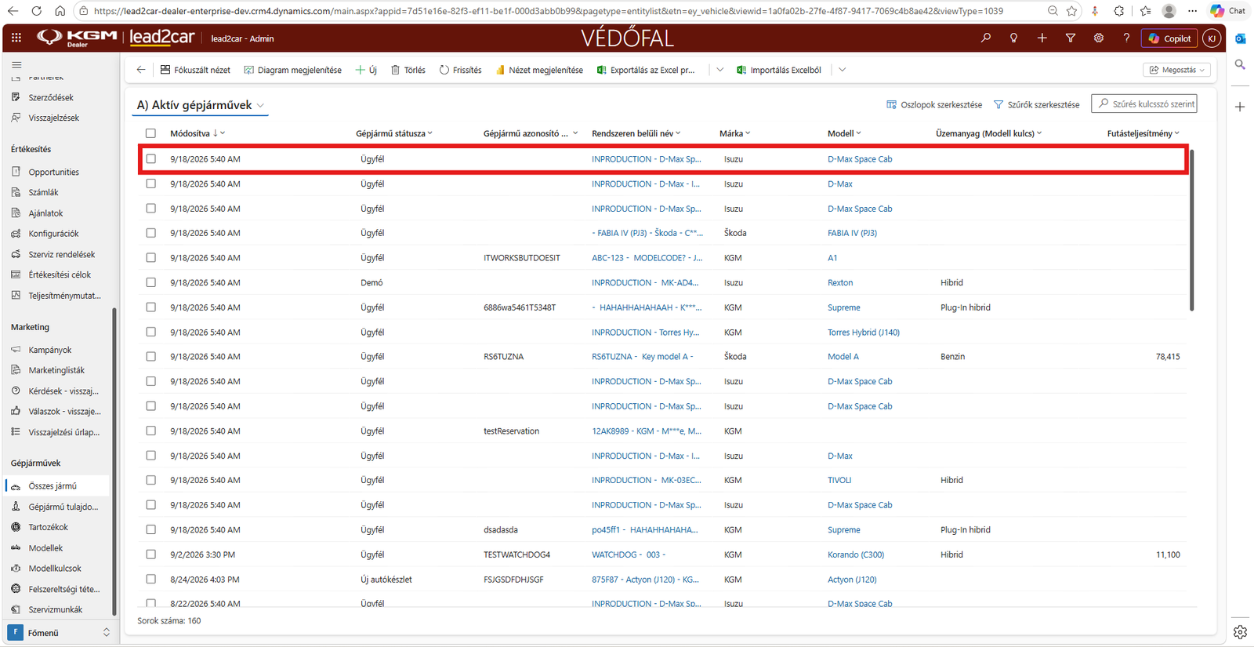Check the ITWORKSBUTDOESIT row checkbox
This screenshot has height=647, width=1254.
[x=150, y=257]
